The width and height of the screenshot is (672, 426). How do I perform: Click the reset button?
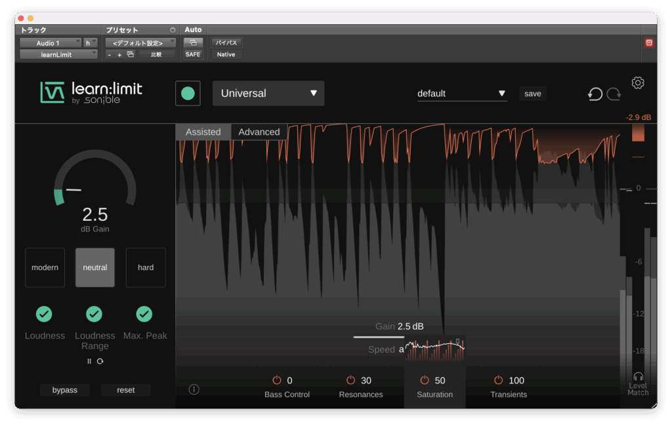(x=125, y=390)
